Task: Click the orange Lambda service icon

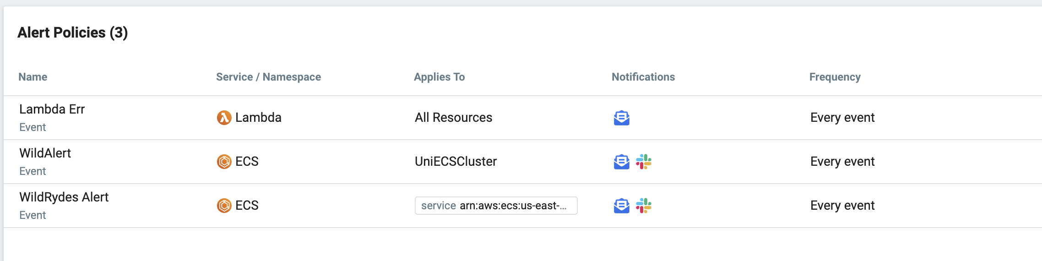Action: point(224,118)
